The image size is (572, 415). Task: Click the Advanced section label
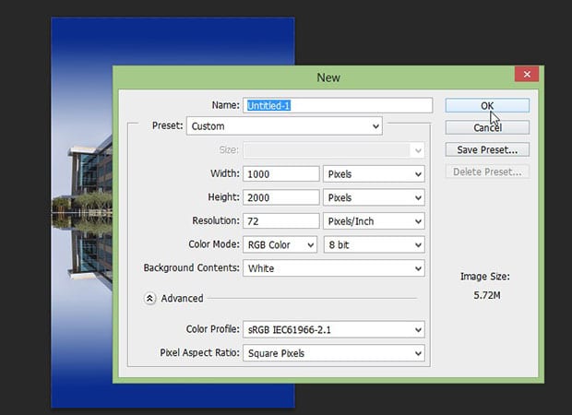click(182, 298)
